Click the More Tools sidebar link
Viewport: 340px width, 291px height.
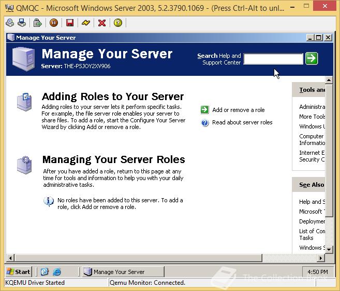(312, 117)
